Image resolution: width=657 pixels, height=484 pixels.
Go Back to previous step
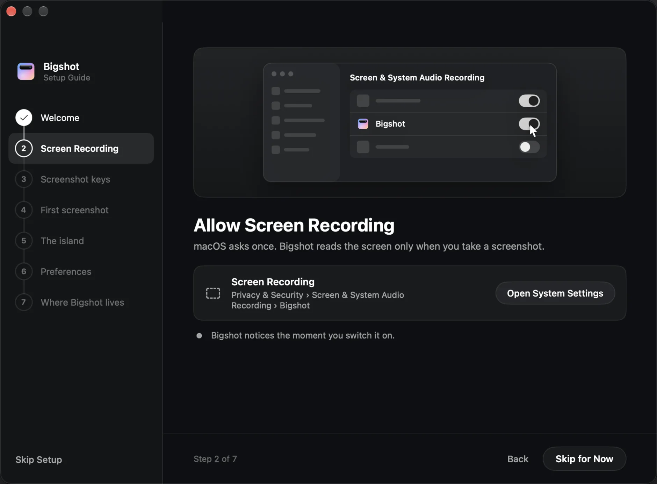pyautogui.click(x=518, y=459)
